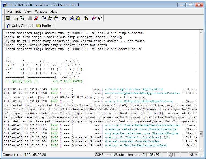206x159 pixels.
Task: Click 'org.apache.catalina.core.StandardEngine' log text
Action: pos(142,134)
